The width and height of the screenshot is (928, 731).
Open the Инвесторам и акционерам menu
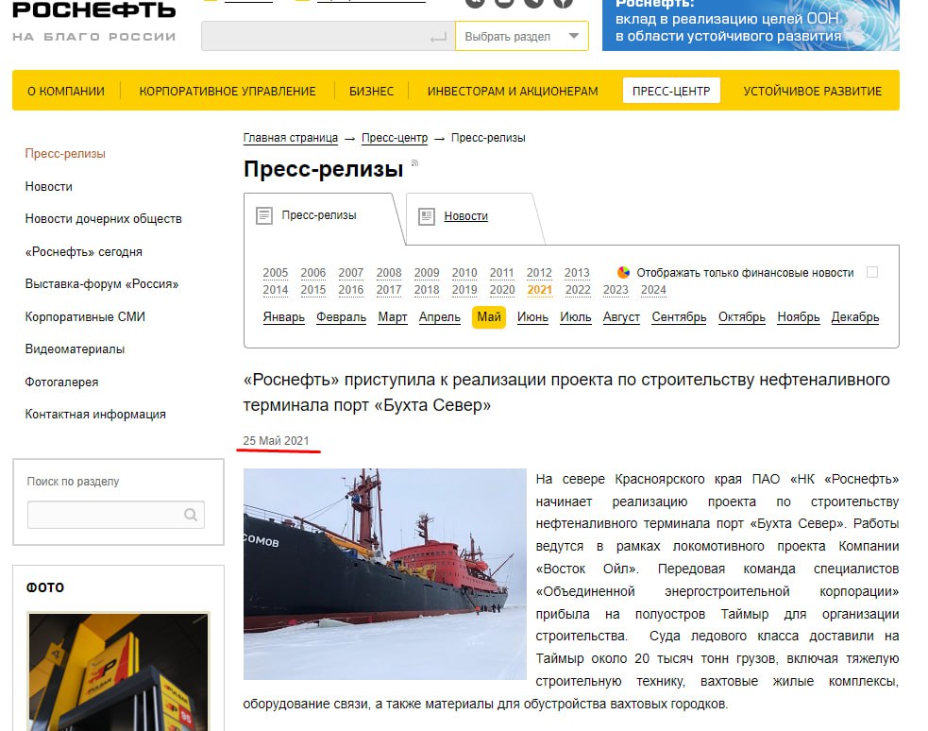coord(513,92)
